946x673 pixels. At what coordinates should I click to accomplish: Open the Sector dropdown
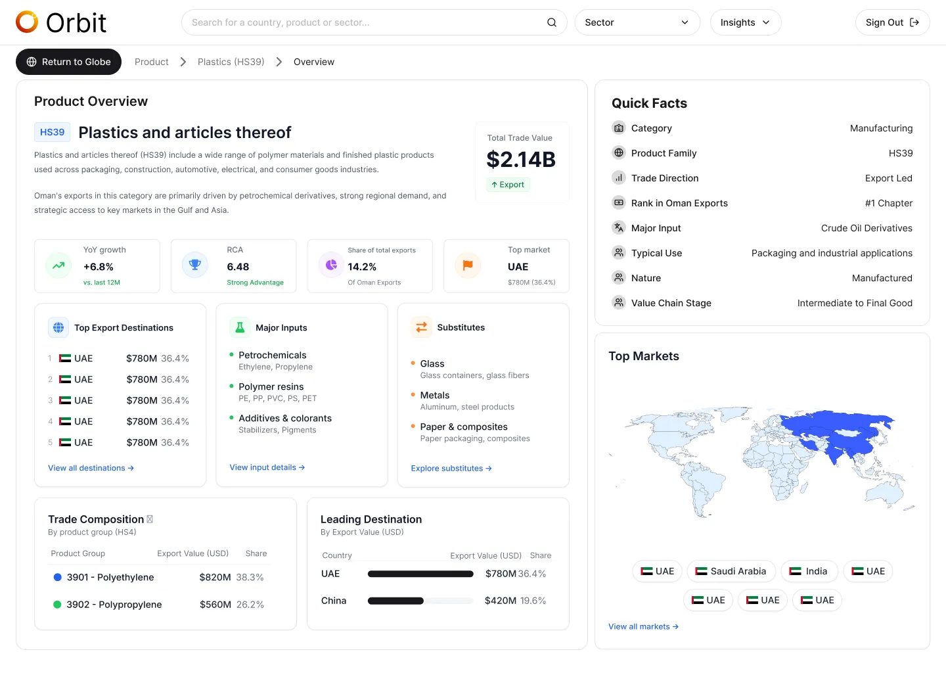tap(637, 22)
